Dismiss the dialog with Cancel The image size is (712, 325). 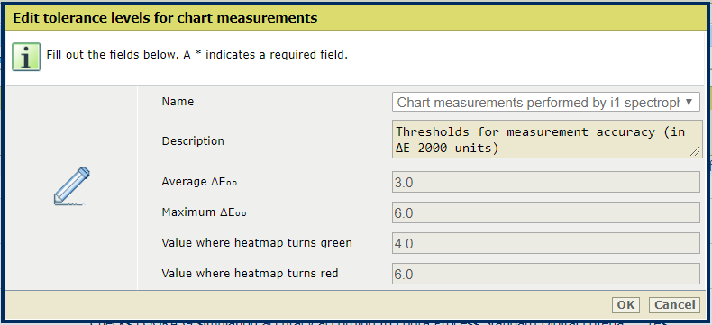coord(674,305)
